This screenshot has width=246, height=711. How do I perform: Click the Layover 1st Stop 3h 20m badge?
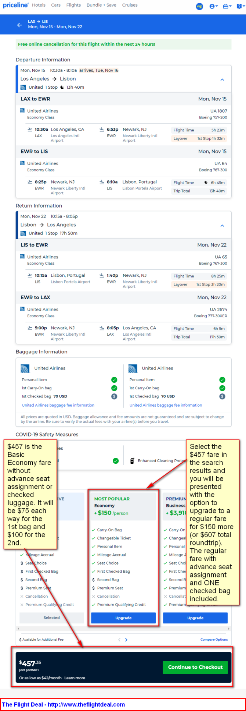[199, 284]
